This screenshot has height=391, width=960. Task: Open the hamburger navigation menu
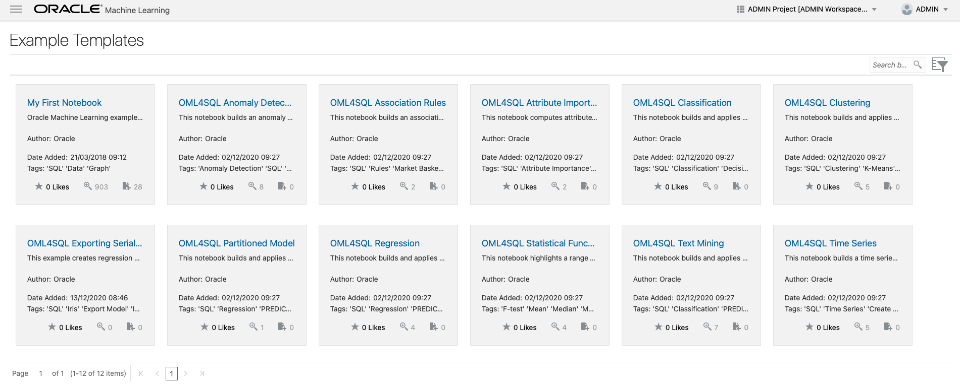pyautogui.click(x=16, y=9)
